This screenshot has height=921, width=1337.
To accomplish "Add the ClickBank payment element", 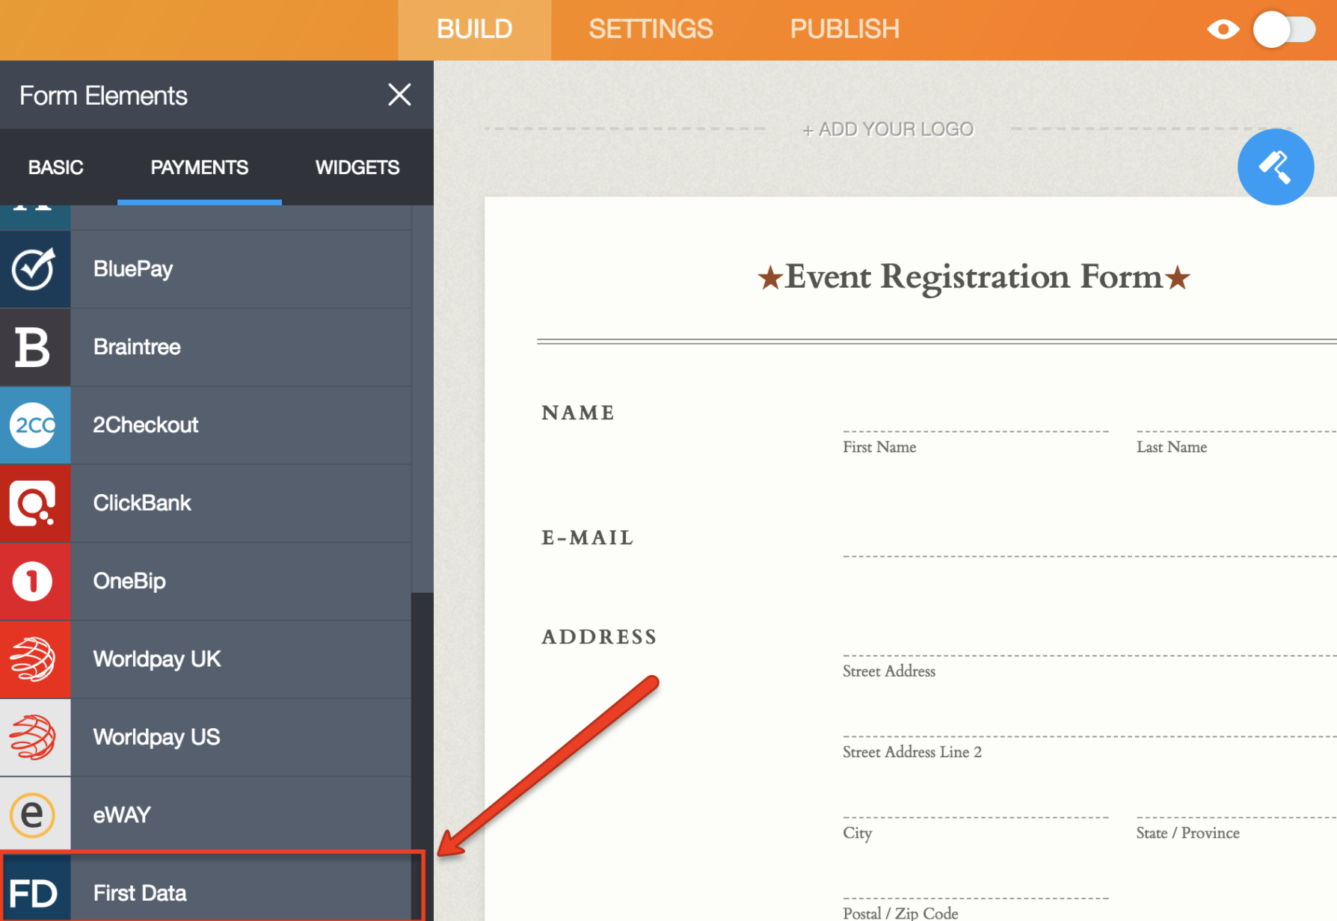I will coord(206,503).
